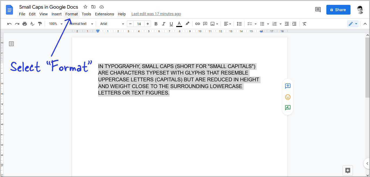The image size is (370, 177).
Task: Click the Move to folder icon
Action: [94, 7]
